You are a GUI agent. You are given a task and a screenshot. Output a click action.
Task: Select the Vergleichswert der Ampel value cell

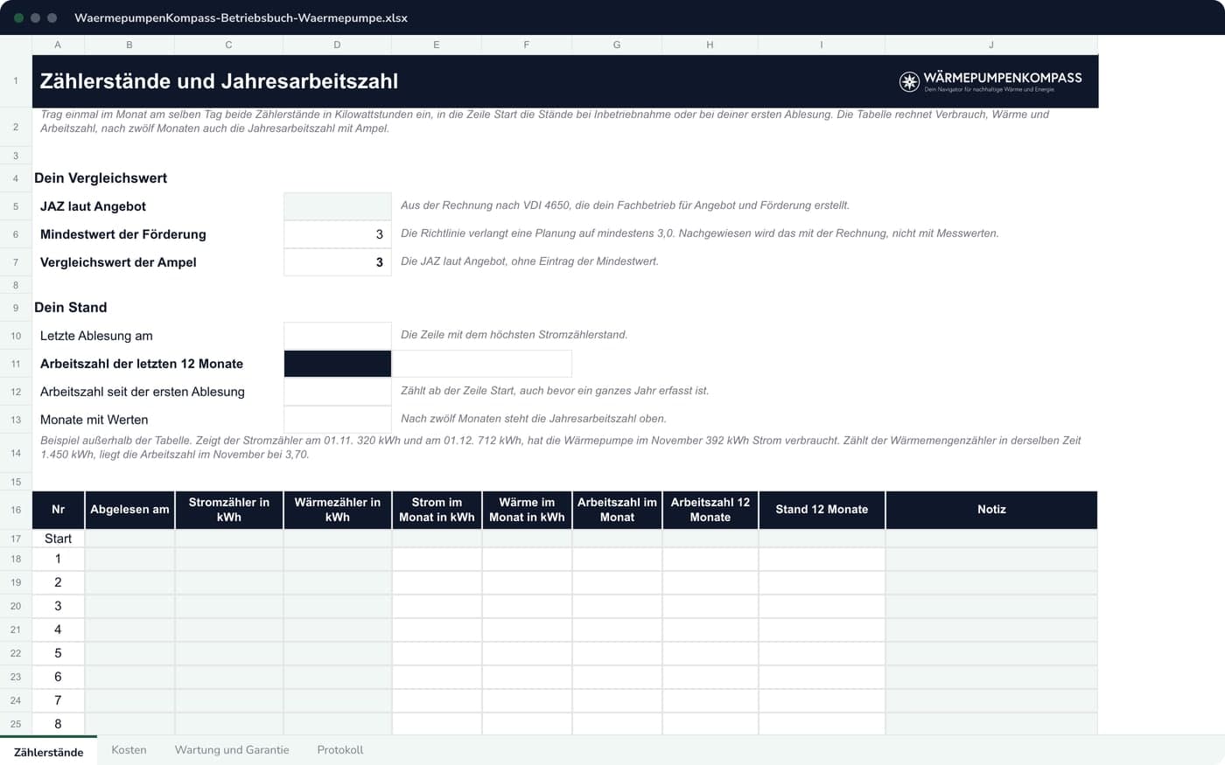(338, 262)
